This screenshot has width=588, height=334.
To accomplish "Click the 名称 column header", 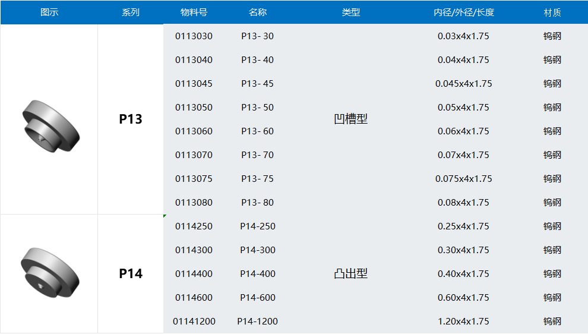I will [x=258, y=12].
